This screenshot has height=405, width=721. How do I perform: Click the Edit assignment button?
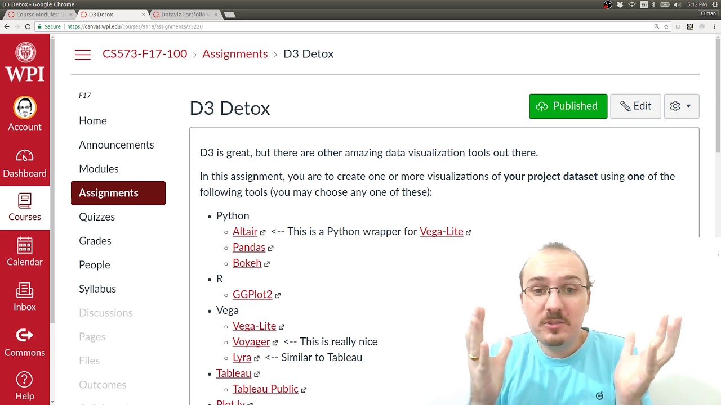click(x=635, y=106)
